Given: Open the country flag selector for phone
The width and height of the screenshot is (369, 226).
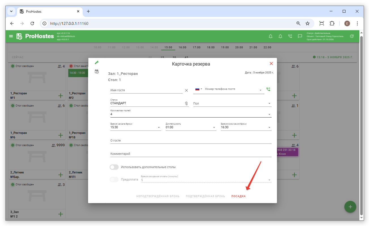Looking at the screenshot, I should tap(199, 89).
